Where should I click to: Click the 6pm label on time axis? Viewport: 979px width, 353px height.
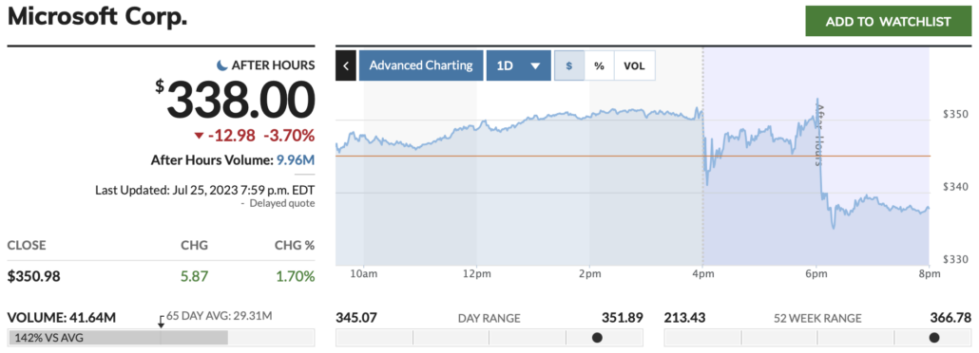[816, 273]
